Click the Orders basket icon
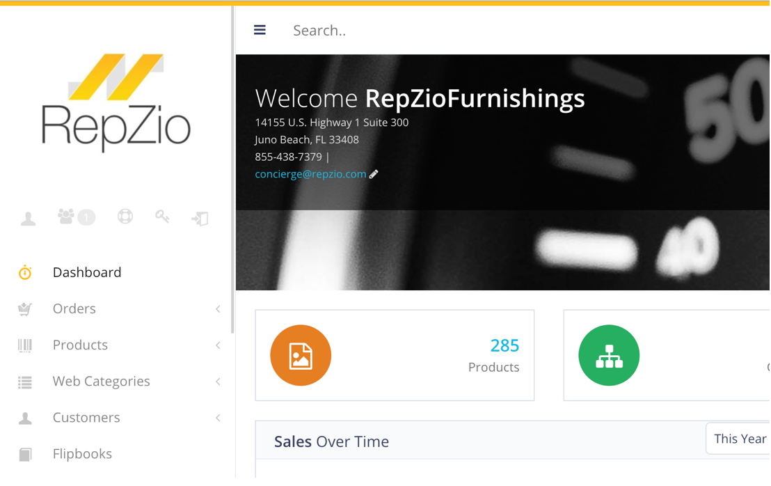Image resolution: width=771 pixels, height=486 pixels. tap(25, 309)
